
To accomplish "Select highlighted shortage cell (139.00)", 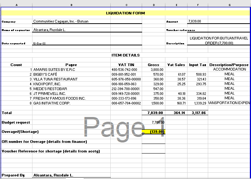I will [154, 132].
